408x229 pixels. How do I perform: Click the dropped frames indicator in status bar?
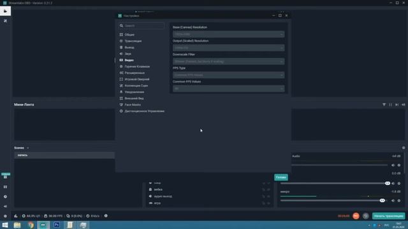point(75,216)
